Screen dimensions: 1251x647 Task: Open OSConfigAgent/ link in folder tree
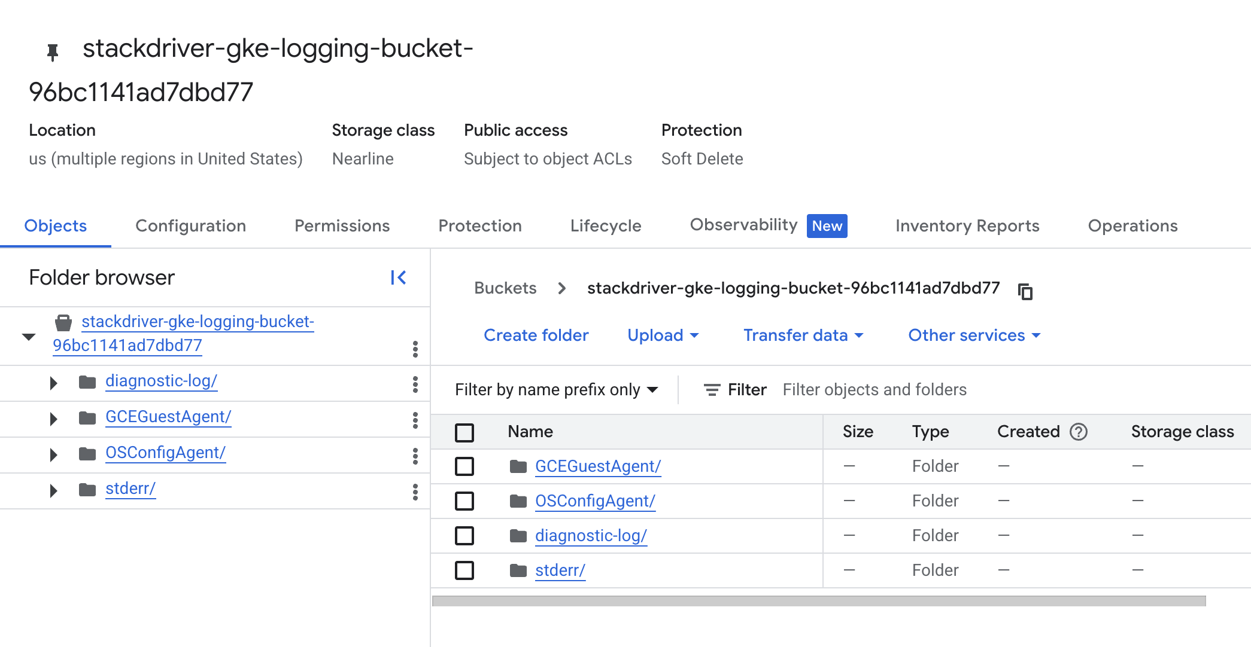(165, 453)
